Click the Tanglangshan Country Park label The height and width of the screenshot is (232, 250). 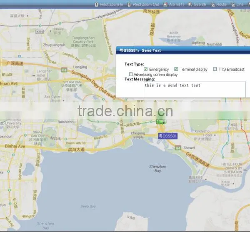coord(83,40)
